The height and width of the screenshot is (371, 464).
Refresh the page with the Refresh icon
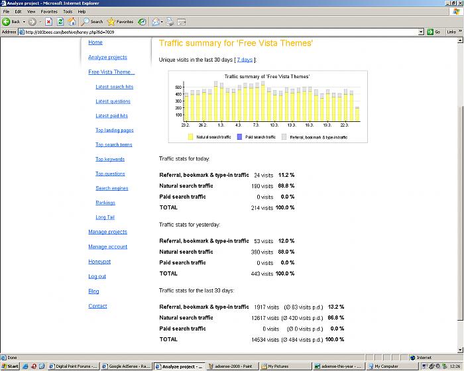[x=60, y=22]
